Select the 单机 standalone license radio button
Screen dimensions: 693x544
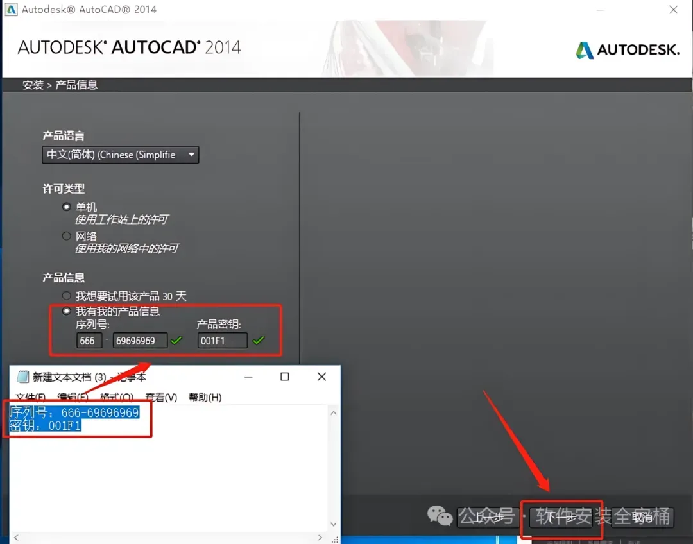[66, 207]
